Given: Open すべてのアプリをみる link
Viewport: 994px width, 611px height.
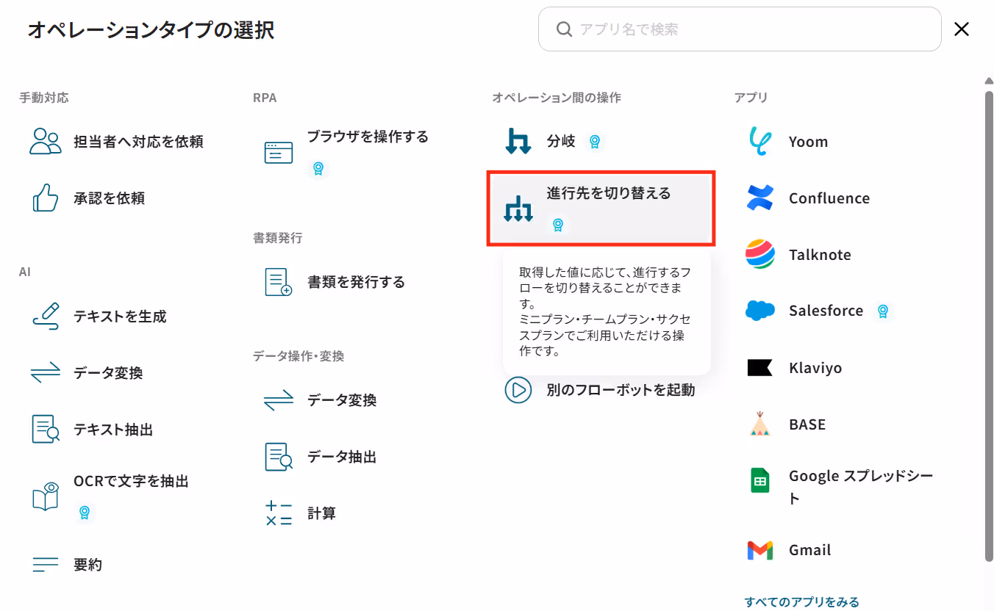Looking at the screenshot, I should [x=801, y=601].
